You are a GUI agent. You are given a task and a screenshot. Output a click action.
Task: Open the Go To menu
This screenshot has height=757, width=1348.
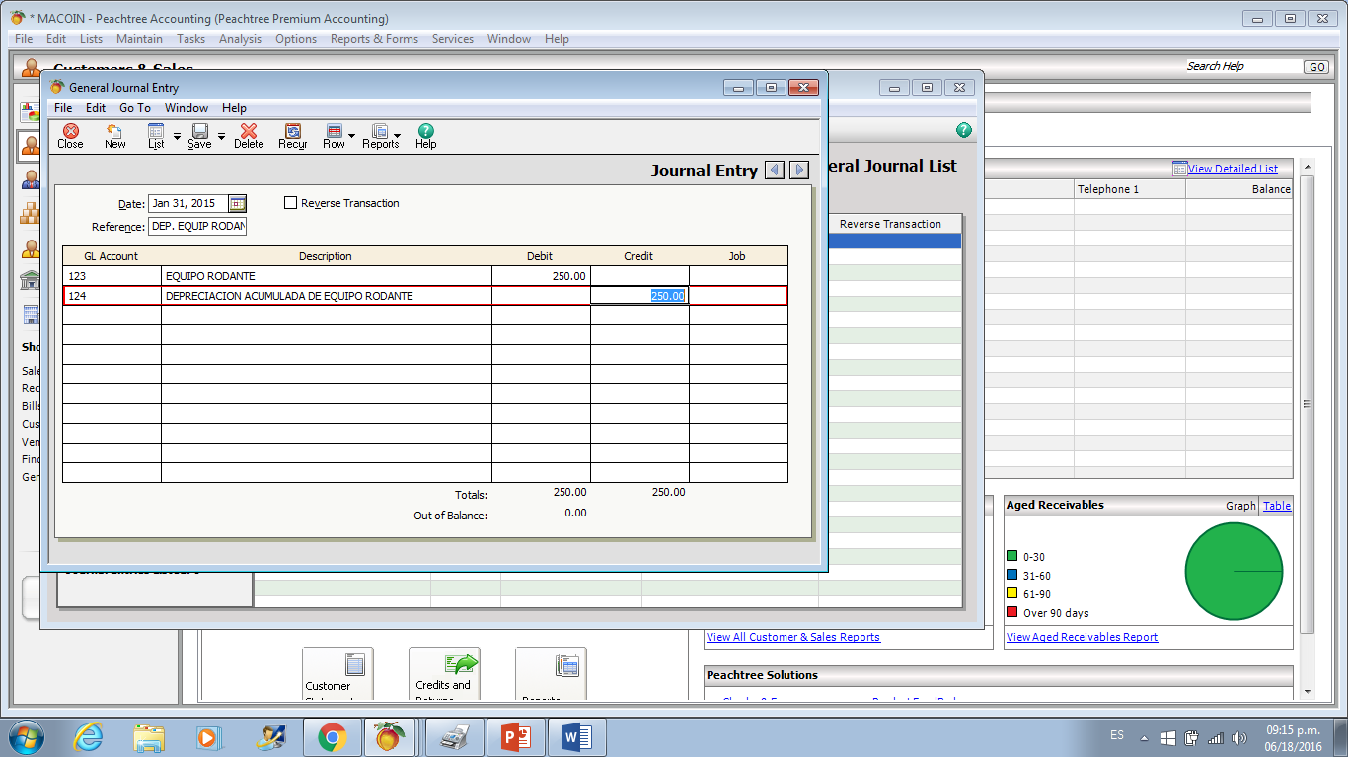point(134,108)
